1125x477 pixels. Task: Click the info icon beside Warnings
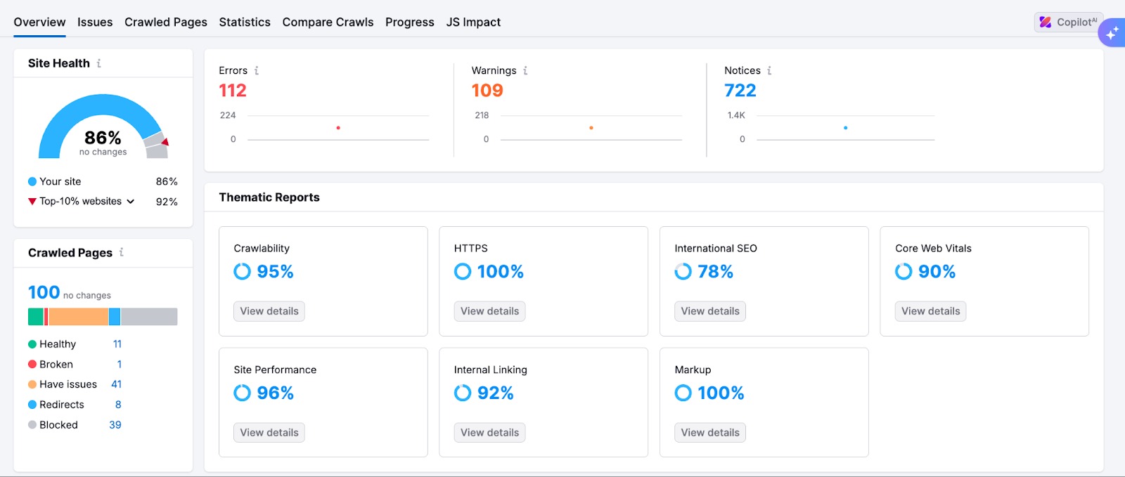(525, 70)
